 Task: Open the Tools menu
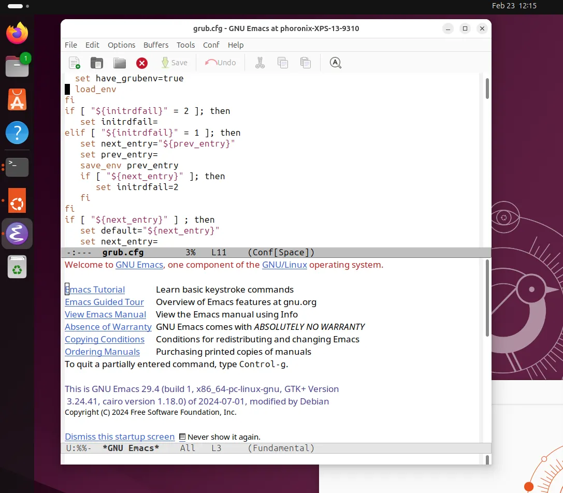point(185,45)
